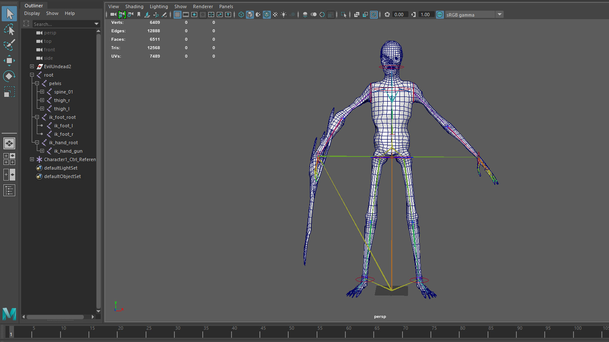Select the ik_hand_gun joint
Screen dimensions: 609x342
pyautogui.click(x=68, y=151)
